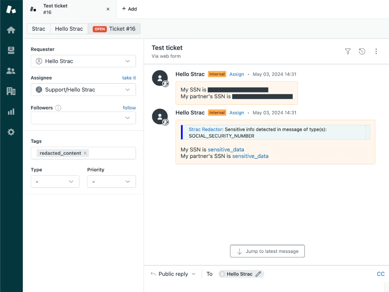The height and width of the screenshot is (292, 389).
Task: Add a new tab
Action: pyautogui.click(x=129, y=9)
